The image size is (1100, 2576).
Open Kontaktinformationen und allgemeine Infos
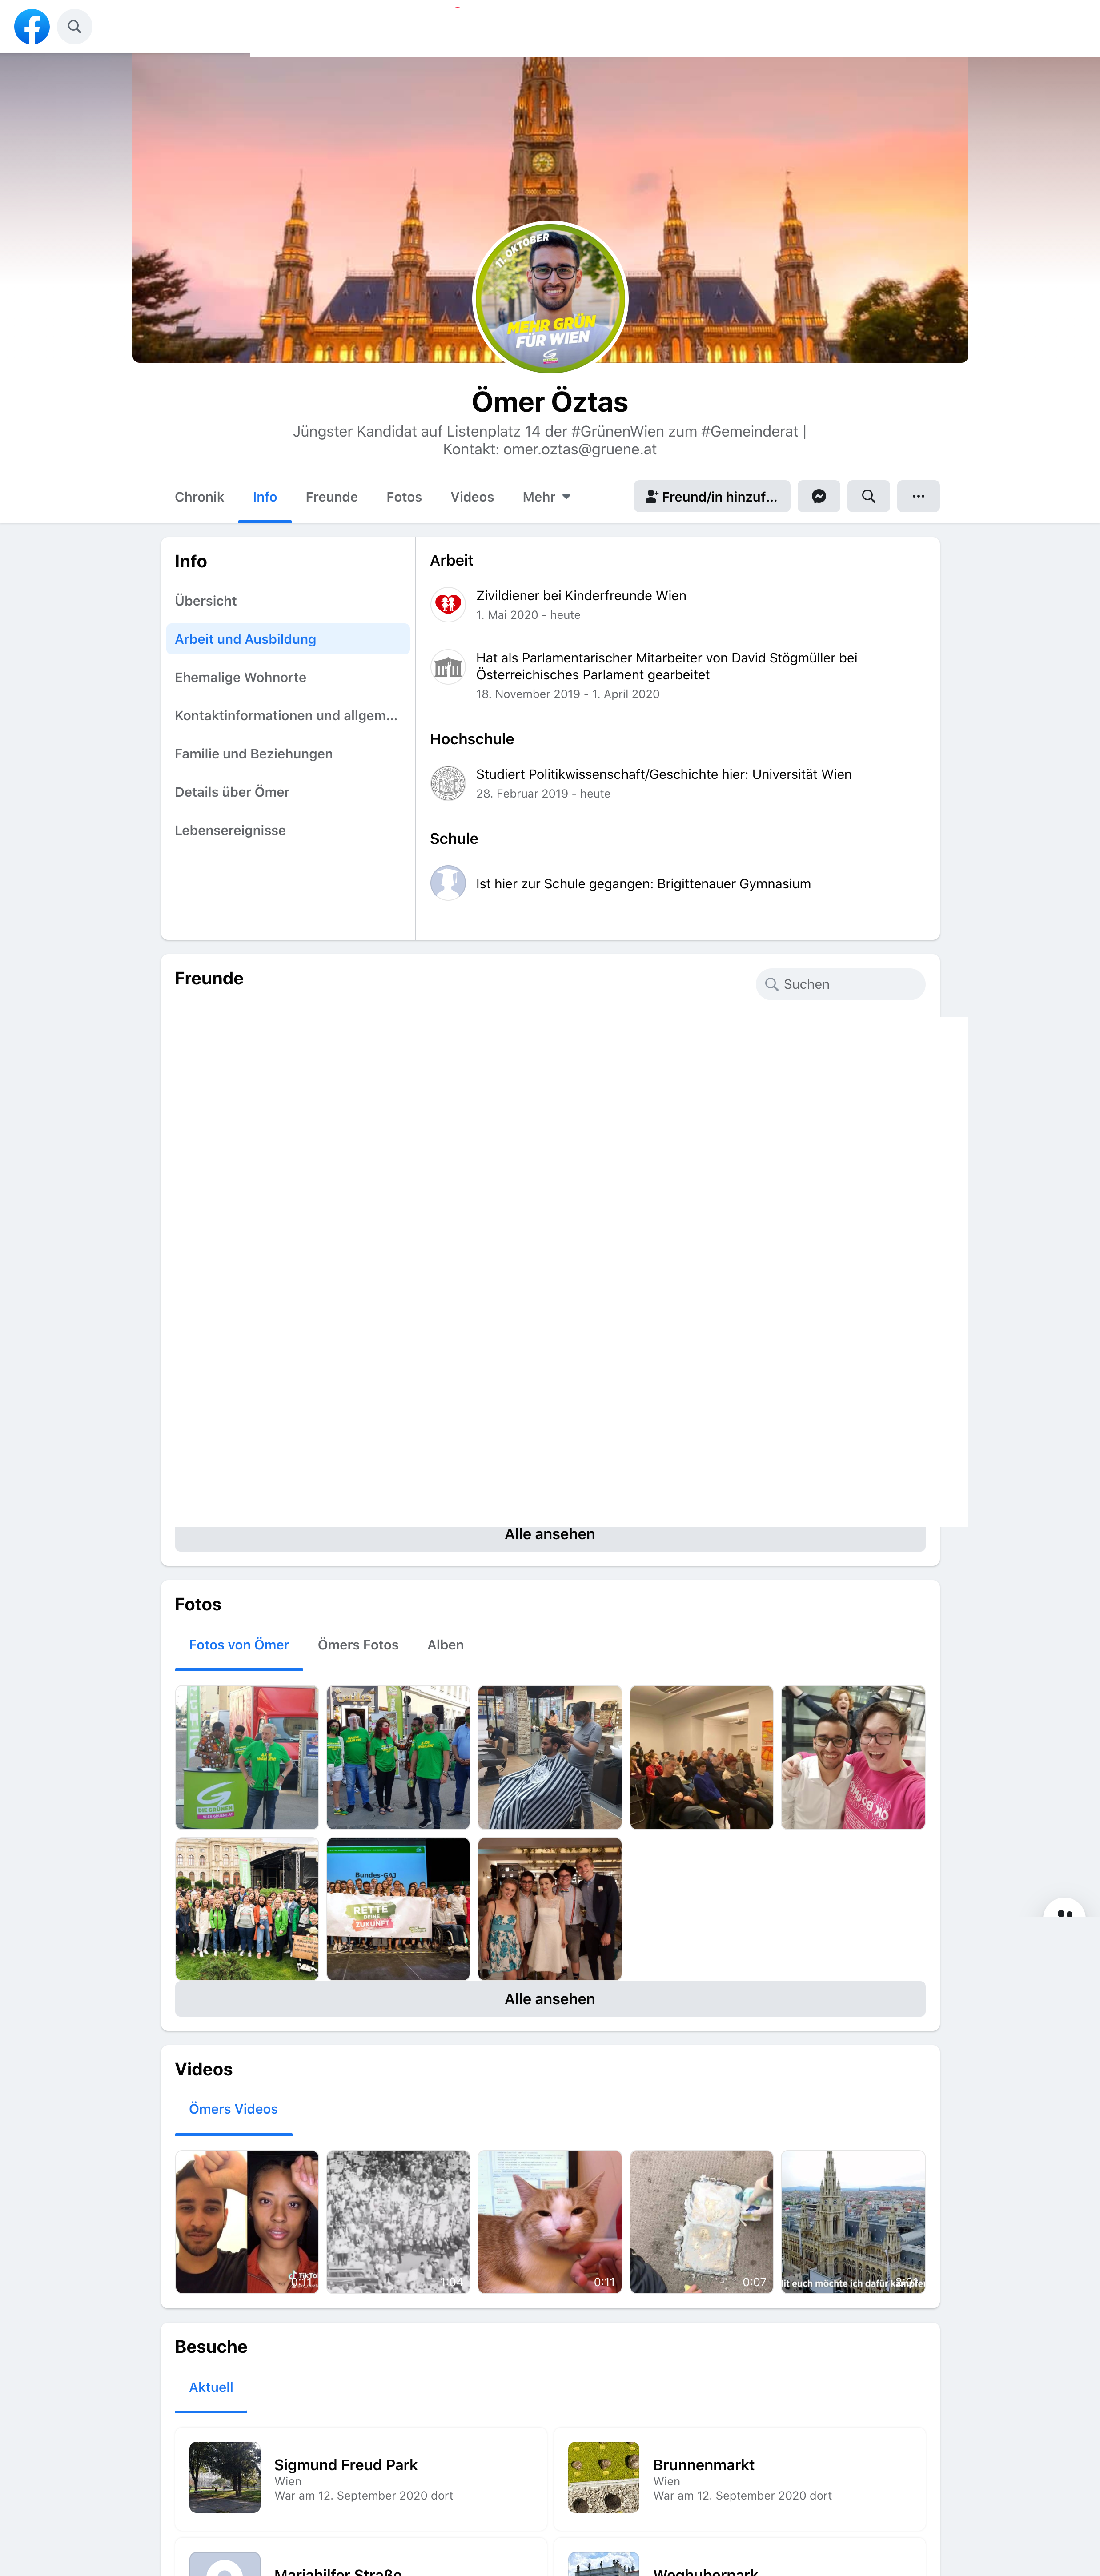tap(288, 715)
